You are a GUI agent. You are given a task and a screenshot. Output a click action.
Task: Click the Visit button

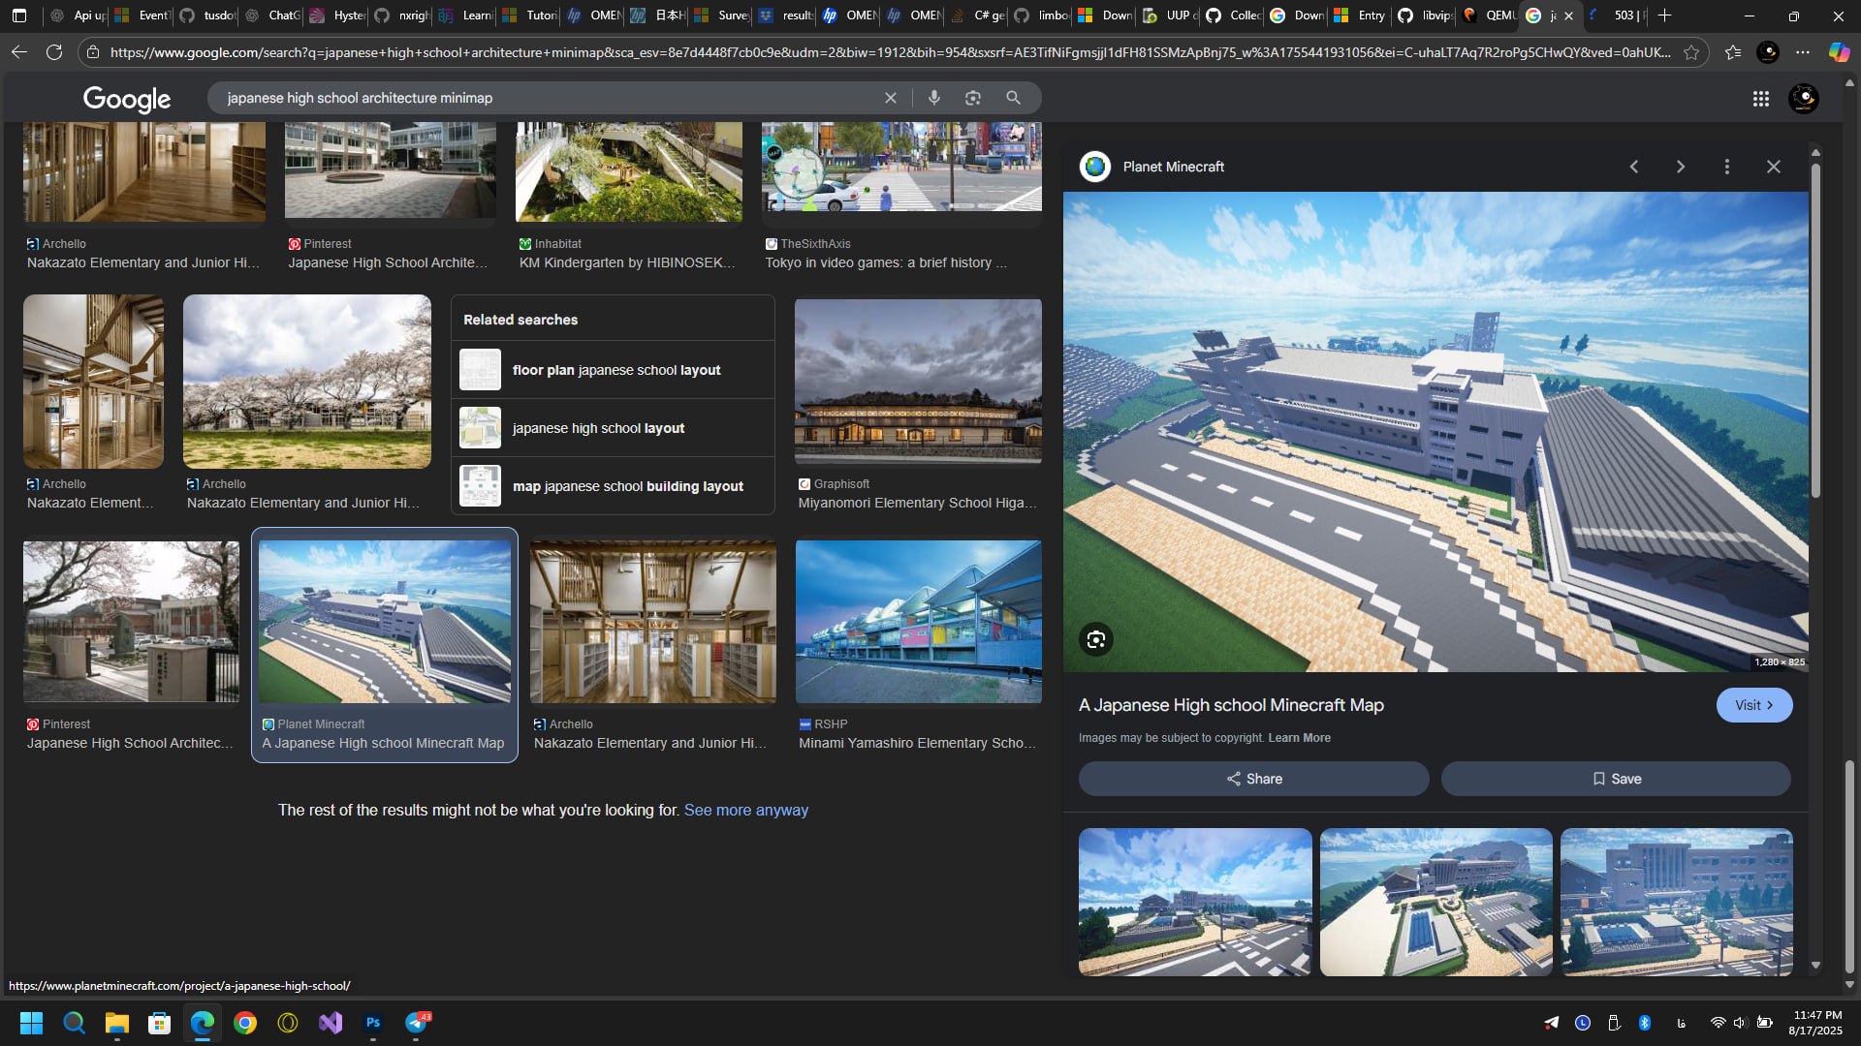[x=1753, y=705]
